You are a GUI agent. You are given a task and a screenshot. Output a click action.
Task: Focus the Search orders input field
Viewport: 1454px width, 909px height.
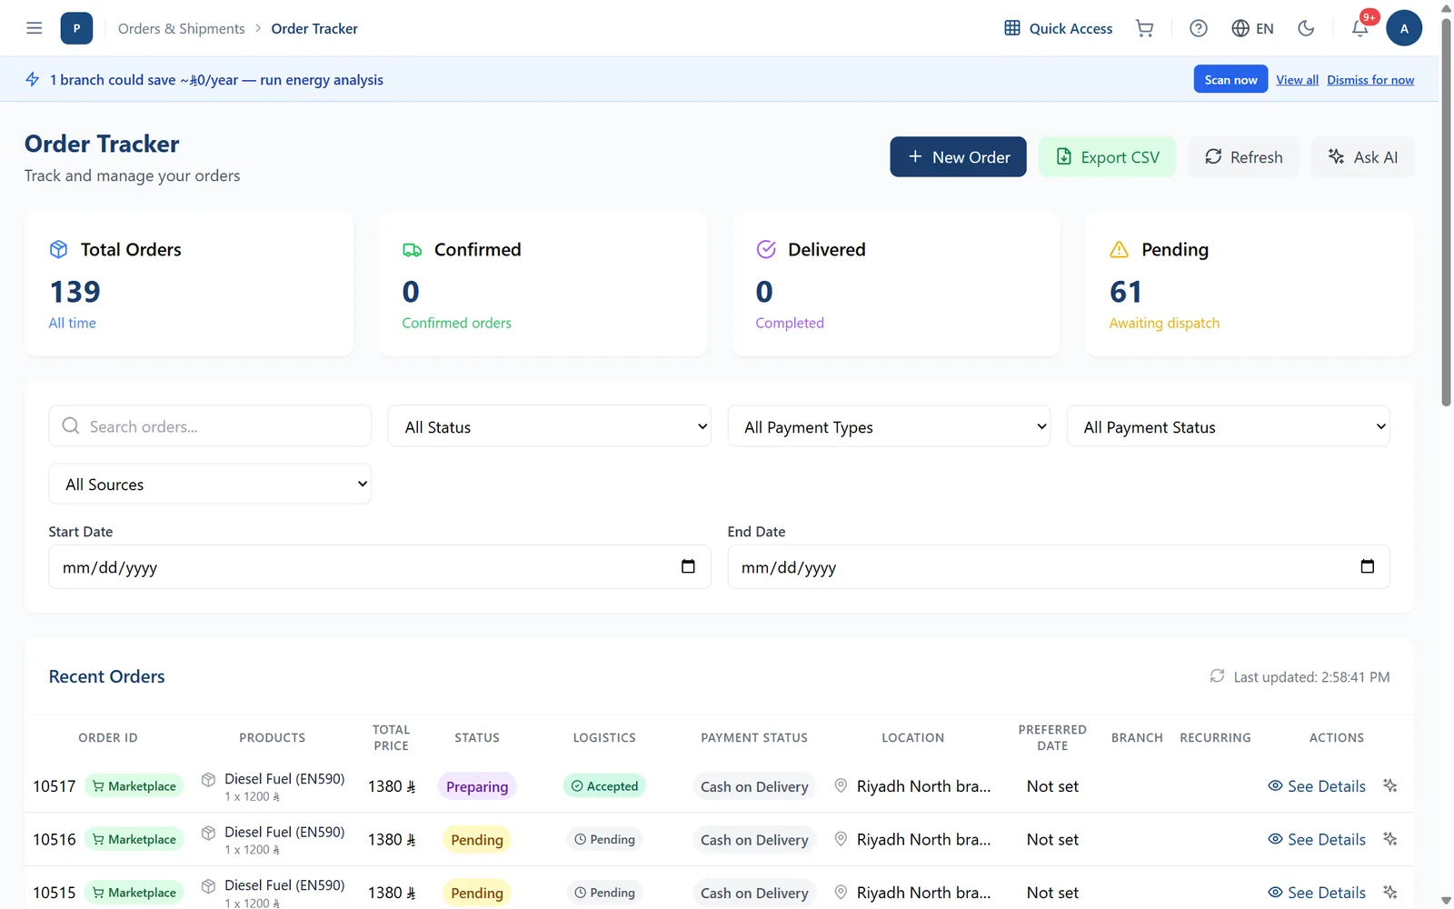point(210,426)
